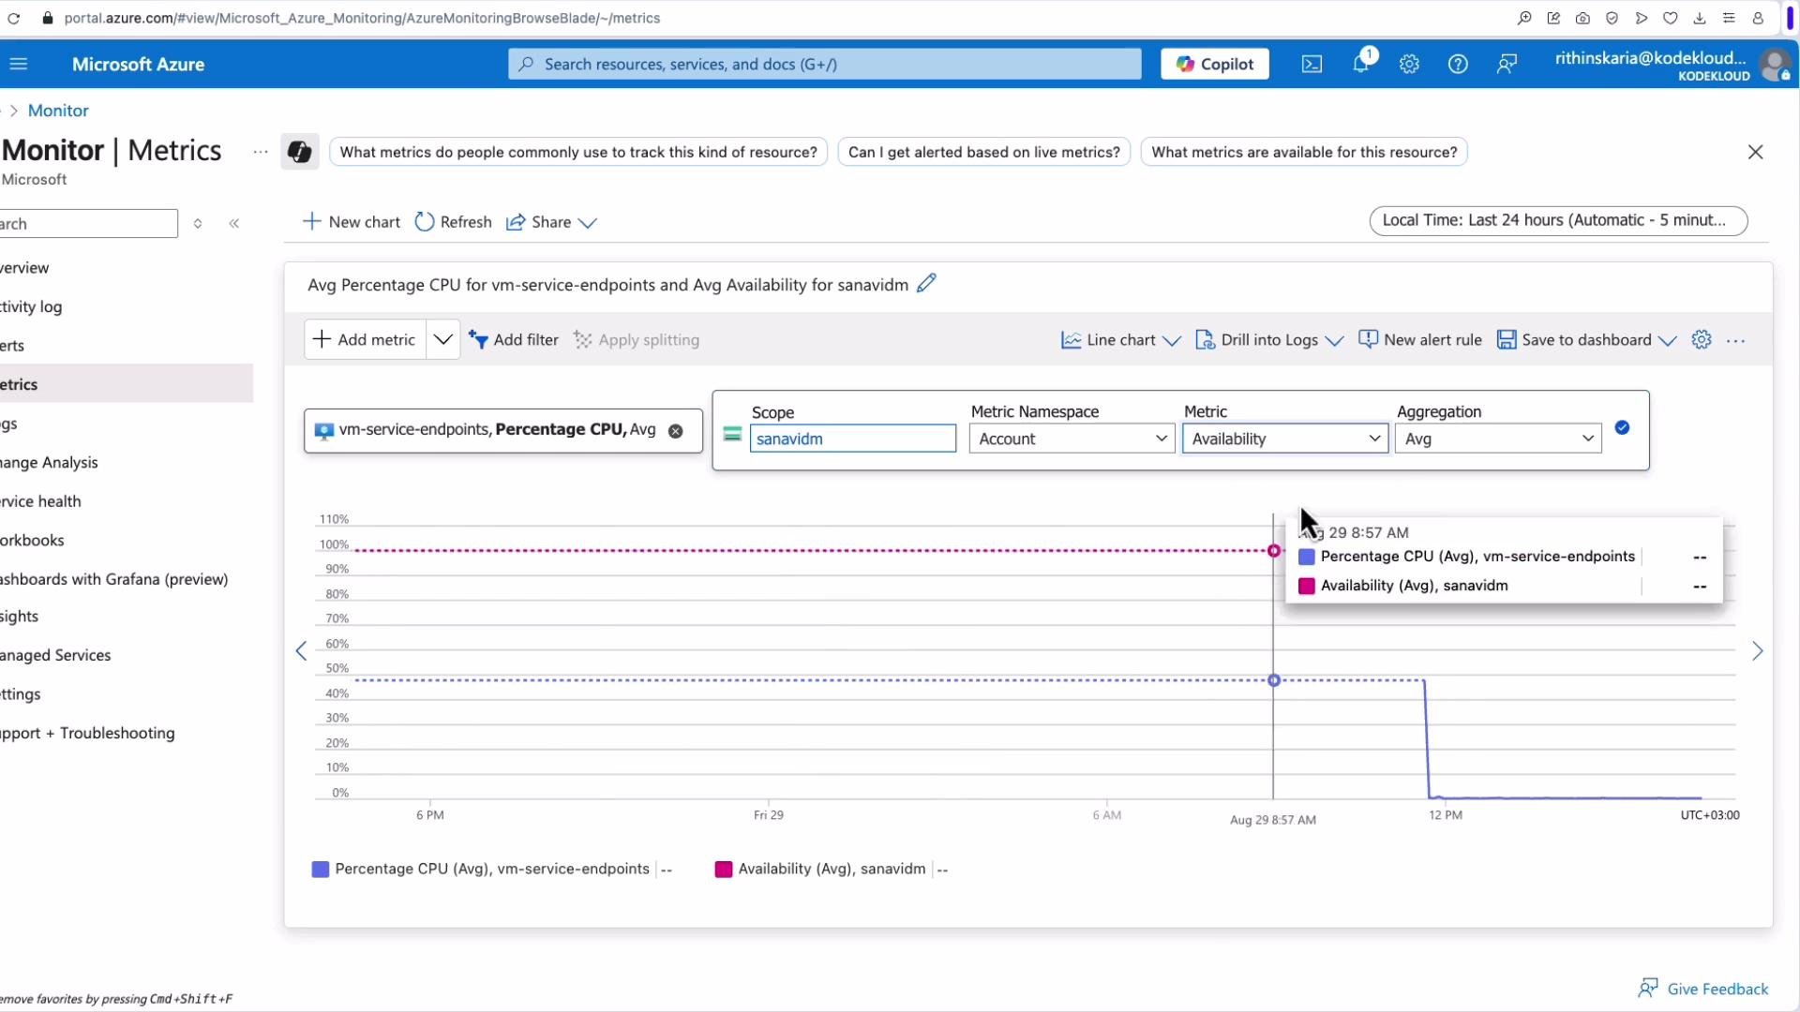Click the Copilot suggestions icon beside Metrics title

coord(300,152)
